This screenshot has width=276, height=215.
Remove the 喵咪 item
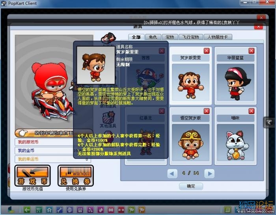[x=252, y=111]
